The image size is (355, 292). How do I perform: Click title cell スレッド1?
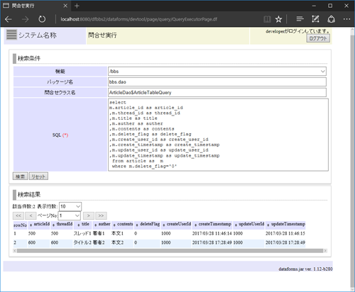[x=82, y=233]
